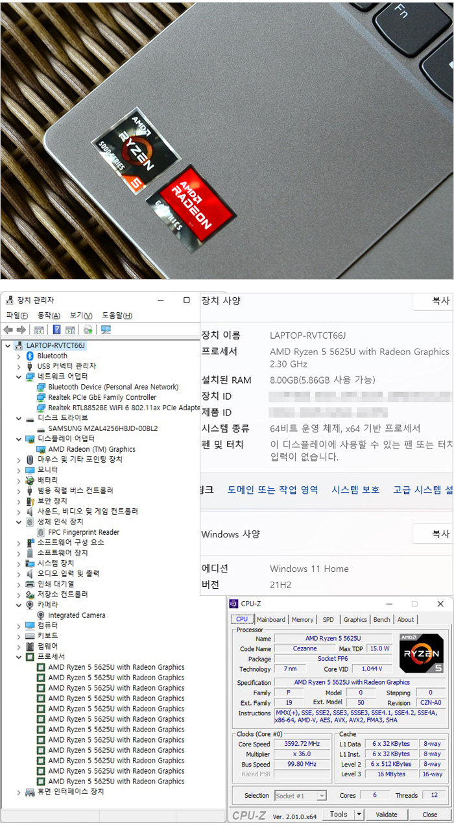Switch to the Mainboard tab in CPU-Z

click(271, 620)
